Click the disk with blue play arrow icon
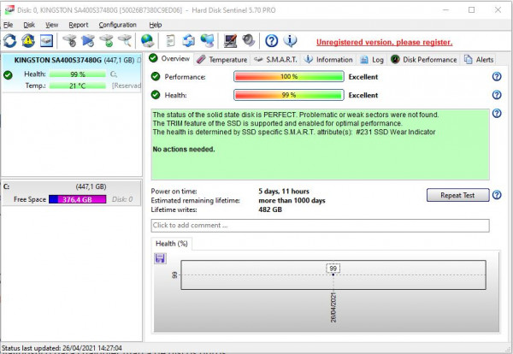 [88, 40]
